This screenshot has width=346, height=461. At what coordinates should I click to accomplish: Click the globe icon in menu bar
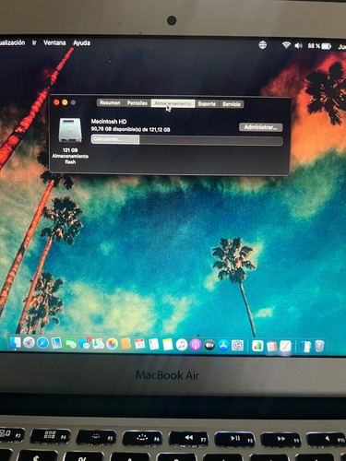[x=262, y=45]
